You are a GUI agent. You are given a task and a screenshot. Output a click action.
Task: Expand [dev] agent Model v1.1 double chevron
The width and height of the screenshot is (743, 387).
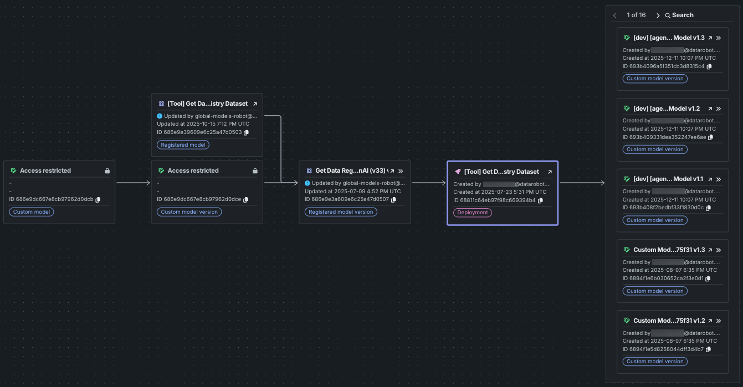click(719, 179)
